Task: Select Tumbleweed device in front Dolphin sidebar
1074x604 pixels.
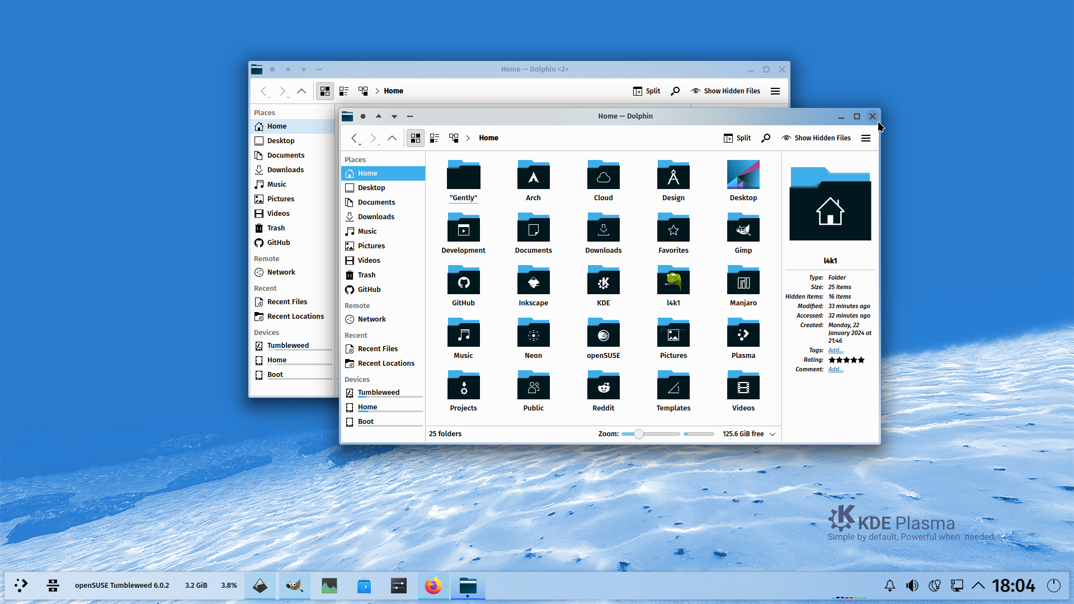Action: (x=383, y=393)
